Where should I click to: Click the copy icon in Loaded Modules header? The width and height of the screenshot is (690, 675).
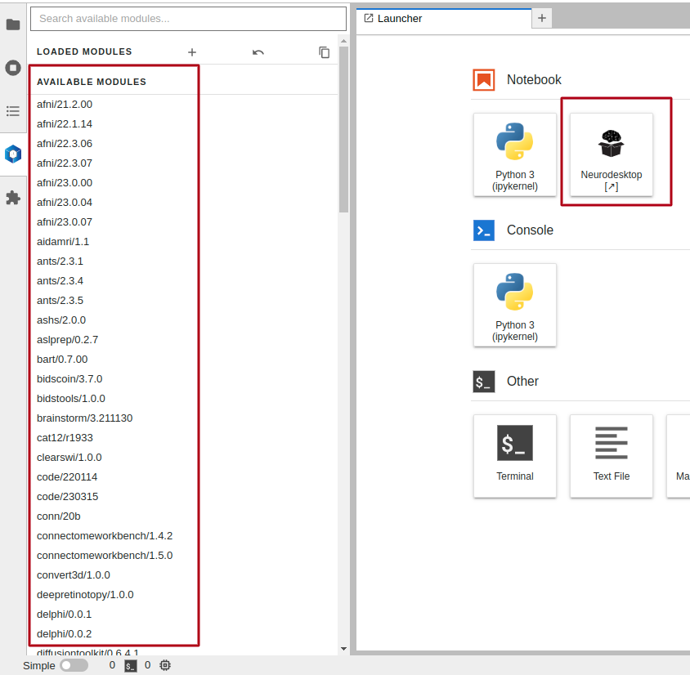[325, 52]
